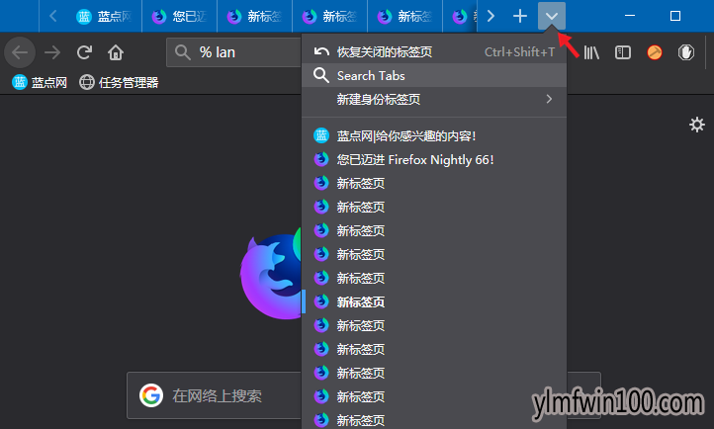Select the 您已迈 tab in the tab strip
714x429 pixels.
click(x=179, y=17)
